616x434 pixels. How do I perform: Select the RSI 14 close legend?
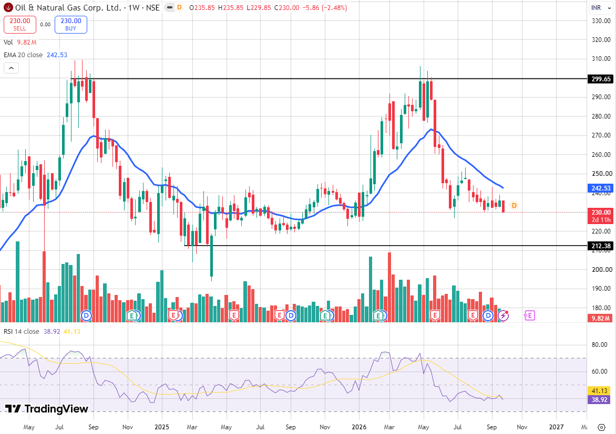tap(42, 332)
